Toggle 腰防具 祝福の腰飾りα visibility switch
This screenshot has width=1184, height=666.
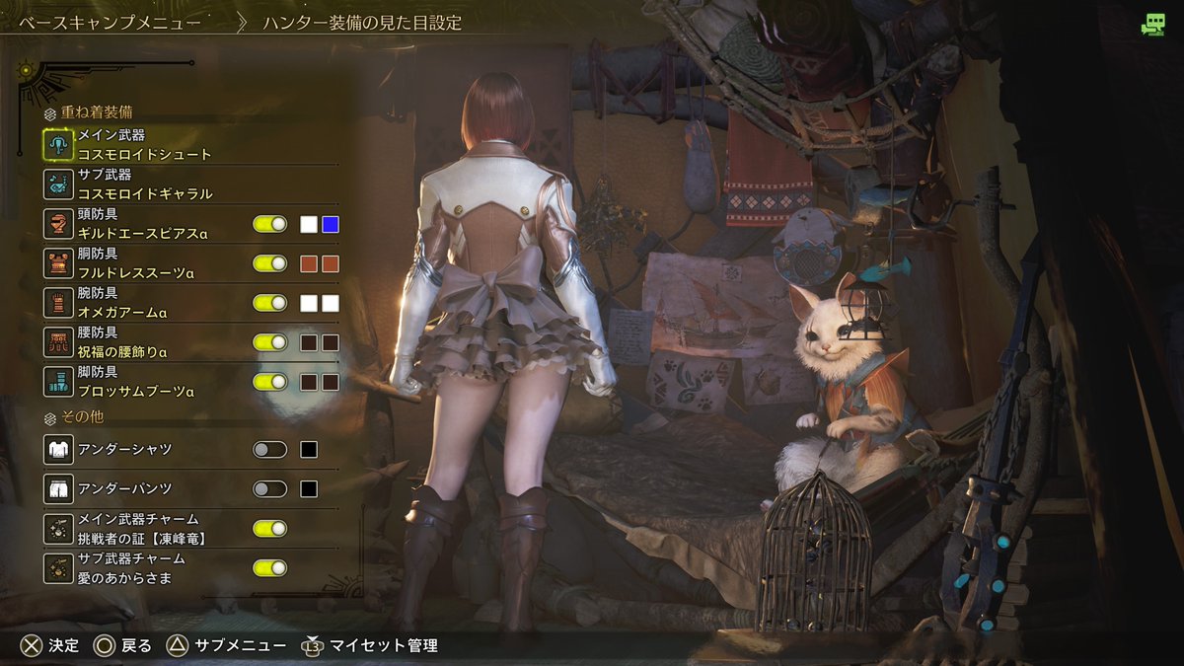point(270,342)
